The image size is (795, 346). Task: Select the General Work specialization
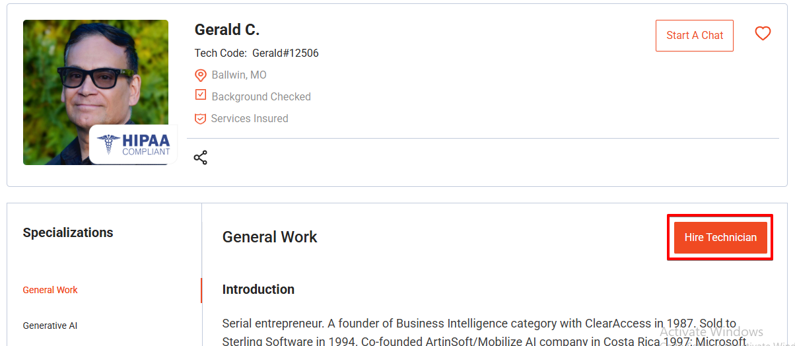pyautogui.click(x=50, y=290)
